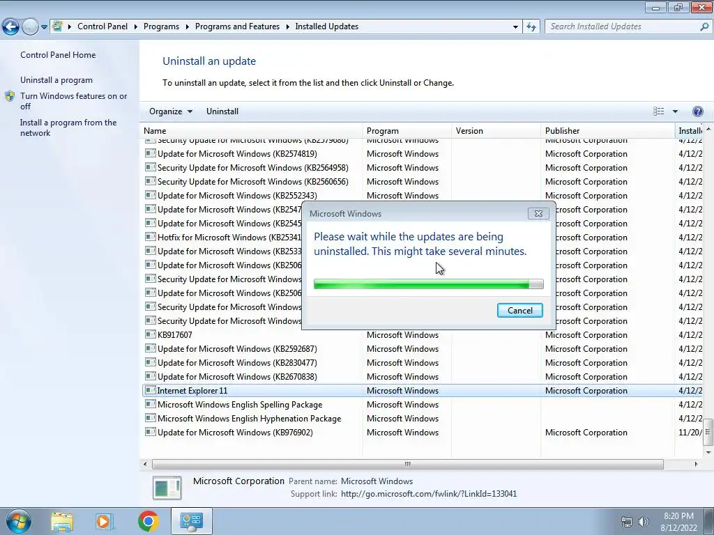714x535 pixels.
Task: Select the Internet Explorer 11 row
Action: pyautogui.click(x=423, y=390)
